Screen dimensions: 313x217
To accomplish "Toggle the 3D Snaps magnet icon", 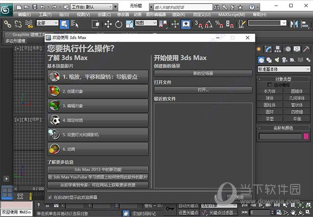I will pyautogui.click(x=198, y=24).
